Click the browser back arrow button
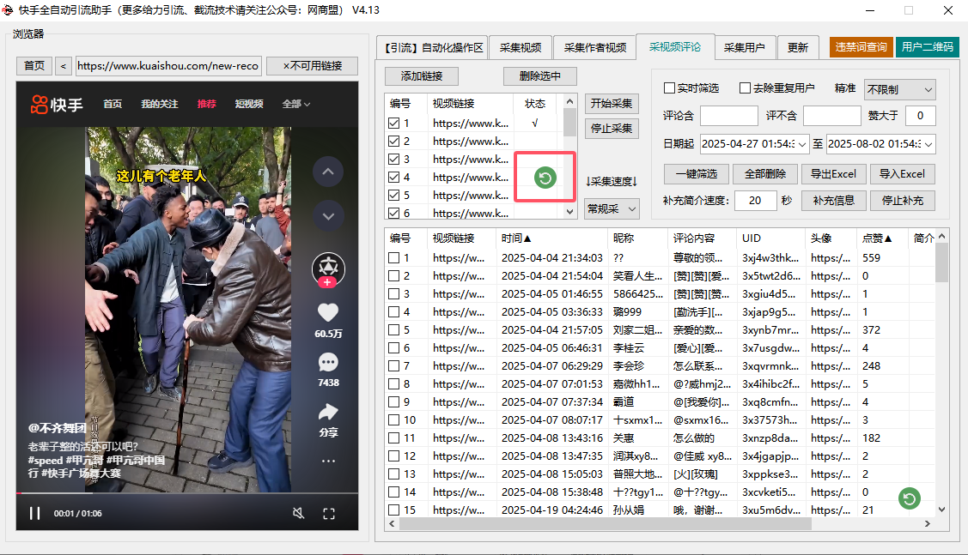 click(x=63, y=66)
